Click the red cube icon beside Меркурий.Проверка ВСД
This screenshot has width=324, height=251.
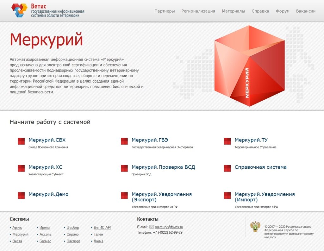[x=124, y=168]
